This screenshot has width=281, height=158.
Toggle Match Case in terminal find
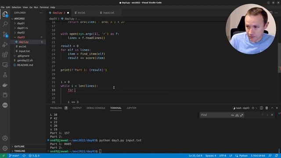[x=232, y=115]
